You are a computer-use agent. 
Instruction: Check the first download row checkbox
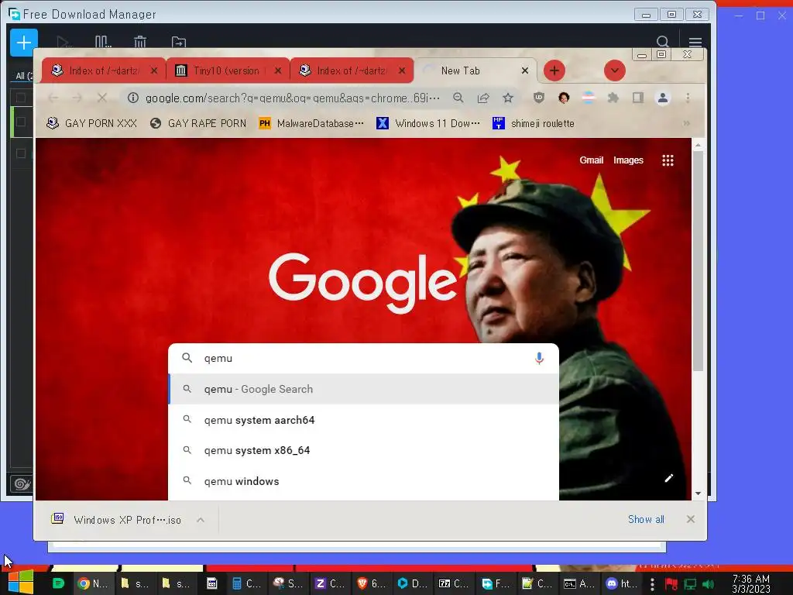(x=21, y=97)
